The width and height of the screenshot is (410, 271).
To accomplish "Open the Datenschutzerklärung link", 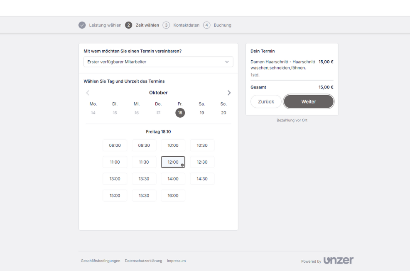I will 143,261.
